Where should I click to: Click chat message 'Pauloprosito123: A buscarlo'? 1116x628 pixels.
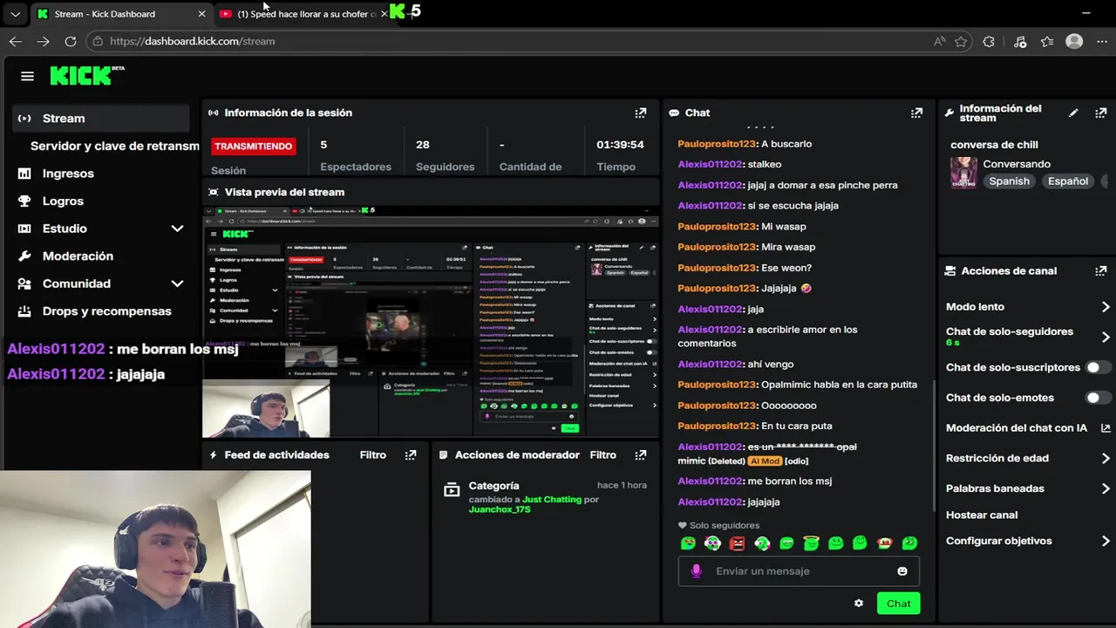(x=745, y=144)
